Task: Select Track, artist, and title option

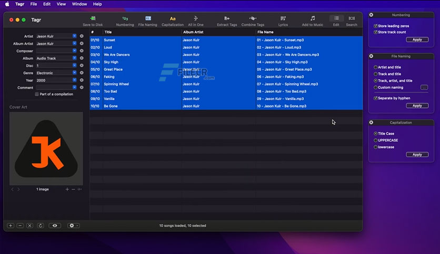Action: [x=375, y=81]
